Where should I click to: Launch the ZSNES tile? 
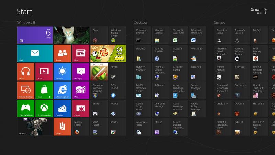point(117,127)
